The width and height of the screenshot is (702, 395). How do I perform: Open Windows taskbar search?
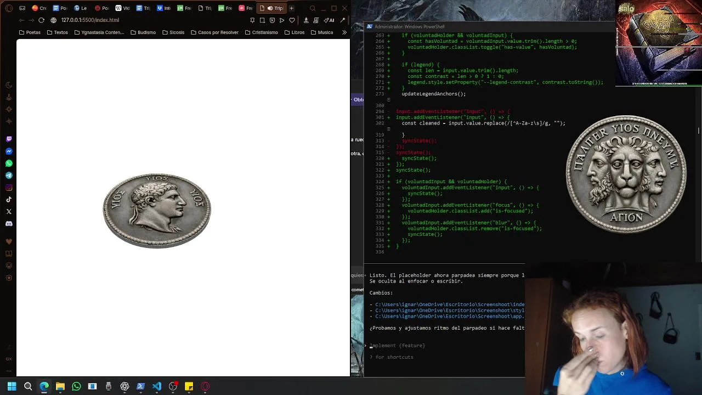coord(28,386)
